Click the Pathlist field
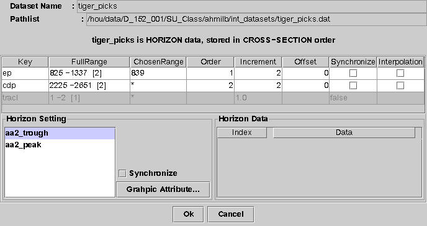The width and height of the screenshot is (427, 226). pos(256,19)
